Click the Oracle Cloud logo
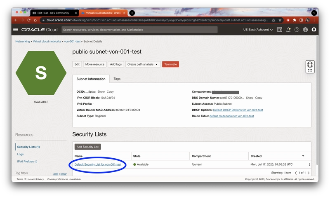The height and width of the screenshot is (197, 330). point(39,30)
